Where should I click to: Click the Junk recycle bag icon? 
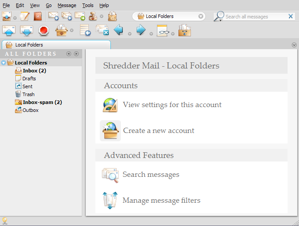pyautogui.click(x=112, y=16)
